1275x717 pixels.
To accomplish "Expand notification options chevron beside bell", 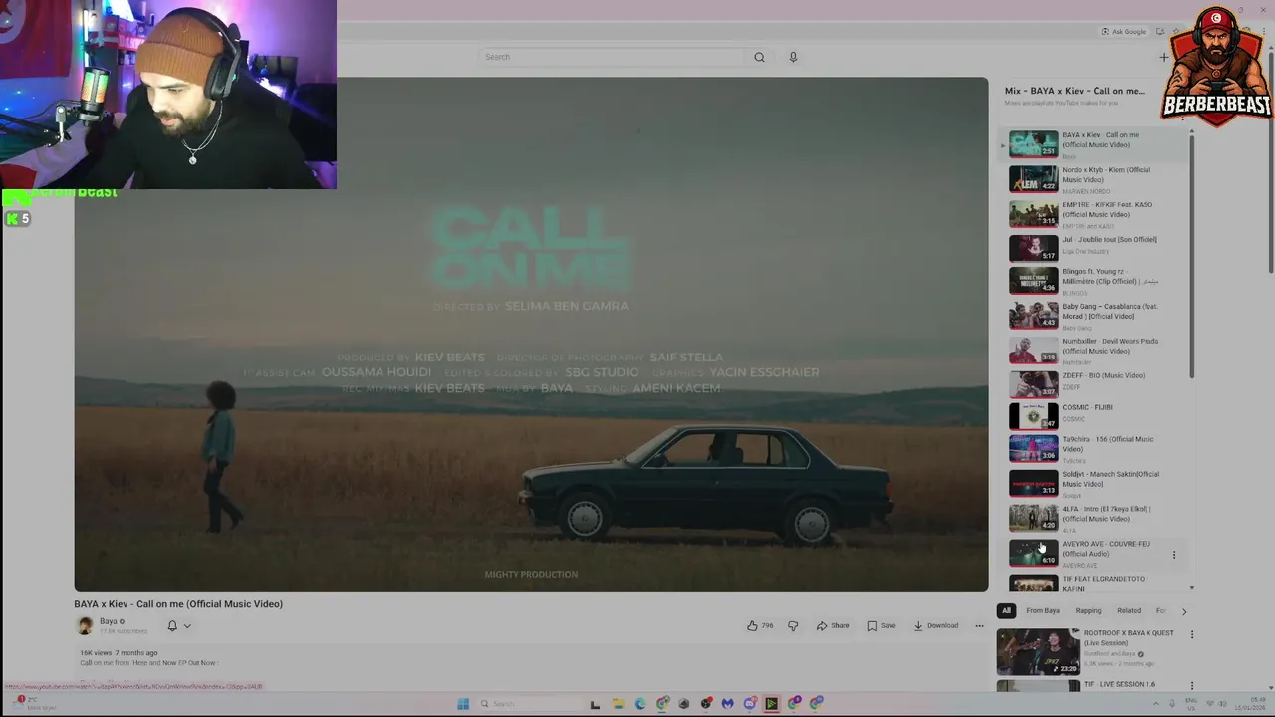I will pyautogui.click(x=187, y=626).
